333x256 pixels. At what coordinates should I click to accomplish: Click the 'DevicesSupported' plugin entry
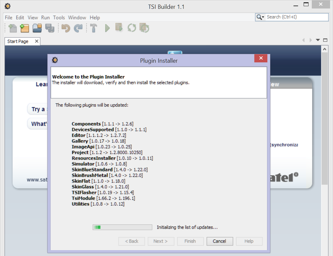tap(109, 130)
